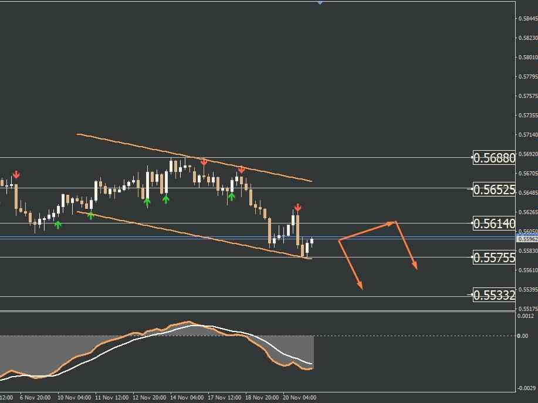The image size is (538, 403).
Task: Select the green up arrow under the 17 Nov candles
Action: tap(232, 197)
